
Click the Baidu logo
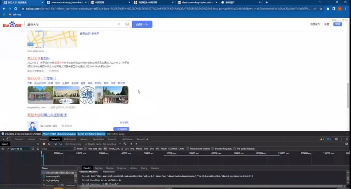(12, 24)
